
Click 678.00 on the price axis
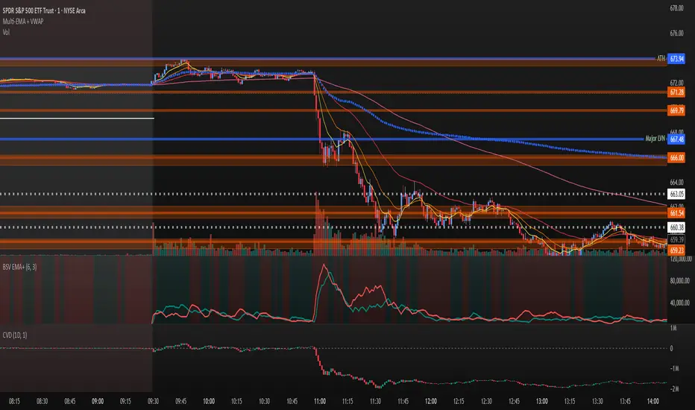coord(676,8)
